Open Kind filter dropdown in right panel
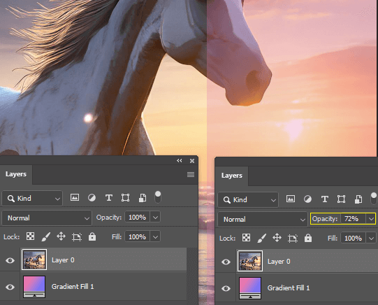 (248, 200)
